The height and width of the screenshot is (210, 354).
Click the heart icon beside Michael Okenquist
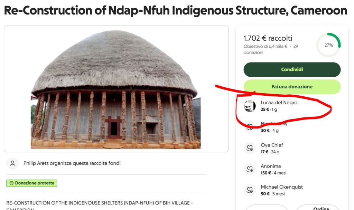pyautogui.click(x=249, y=190)
